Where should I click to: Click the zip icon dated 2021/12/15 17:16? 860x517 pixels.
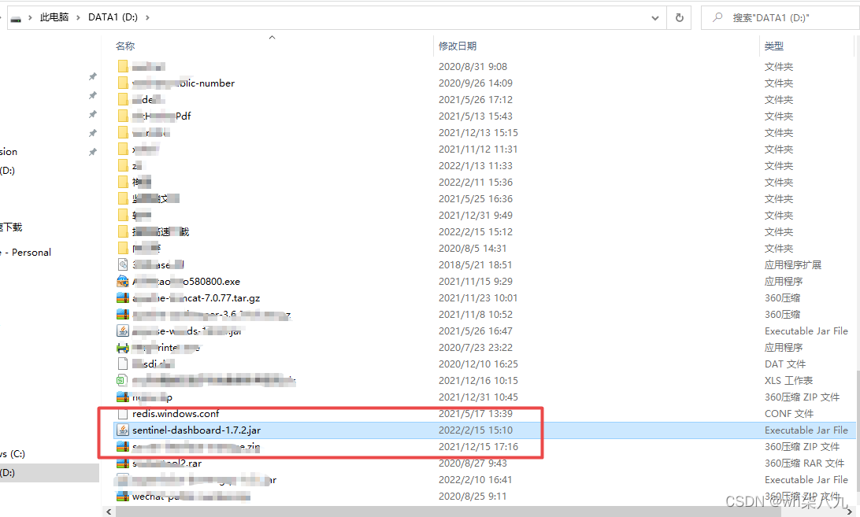(x=123, y=447)
